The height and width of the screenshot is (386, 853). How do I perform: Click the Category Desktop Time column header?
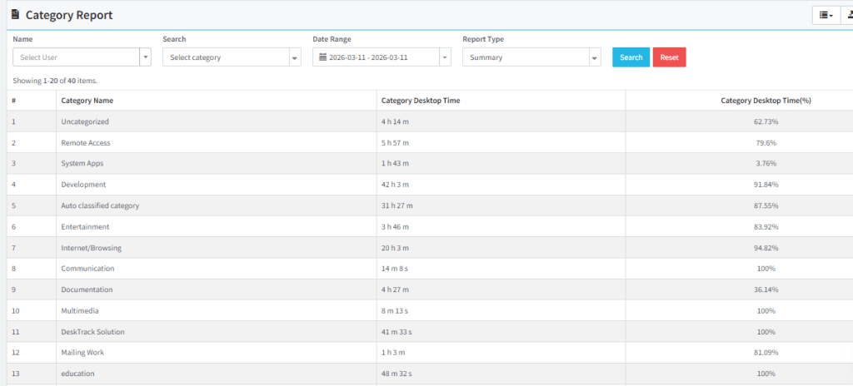tap(421, 101)
